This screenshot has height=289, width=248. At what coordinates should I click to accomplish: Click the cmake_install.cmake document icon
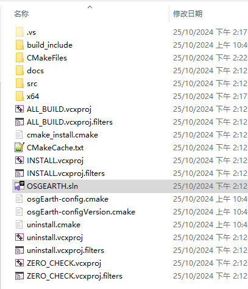pos(19,134)
